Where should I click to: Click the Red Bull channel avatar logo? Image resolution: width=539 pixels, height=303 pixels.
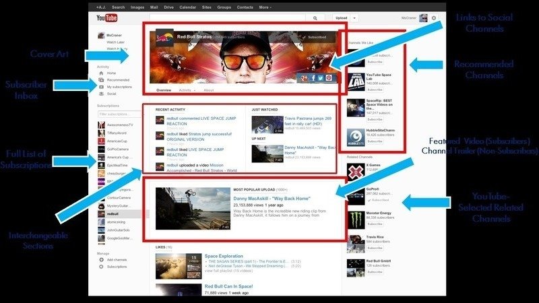coord(164,38)
